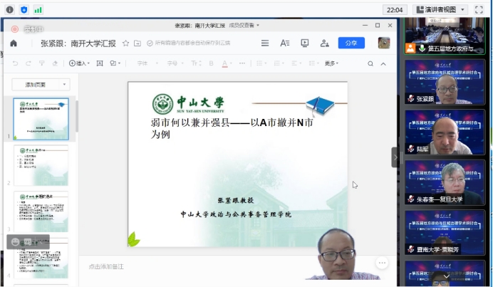Click the text box tool icon

click(x=98, y=63)
